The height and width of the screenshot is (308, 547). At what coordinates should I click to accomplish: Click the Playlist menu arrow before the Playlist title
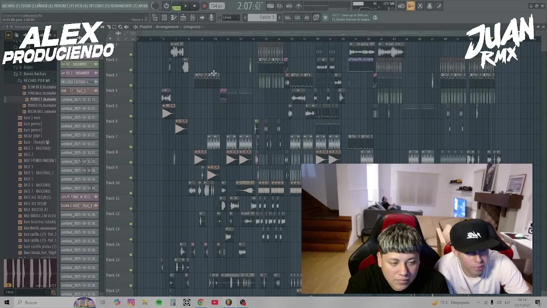[136, 27]
